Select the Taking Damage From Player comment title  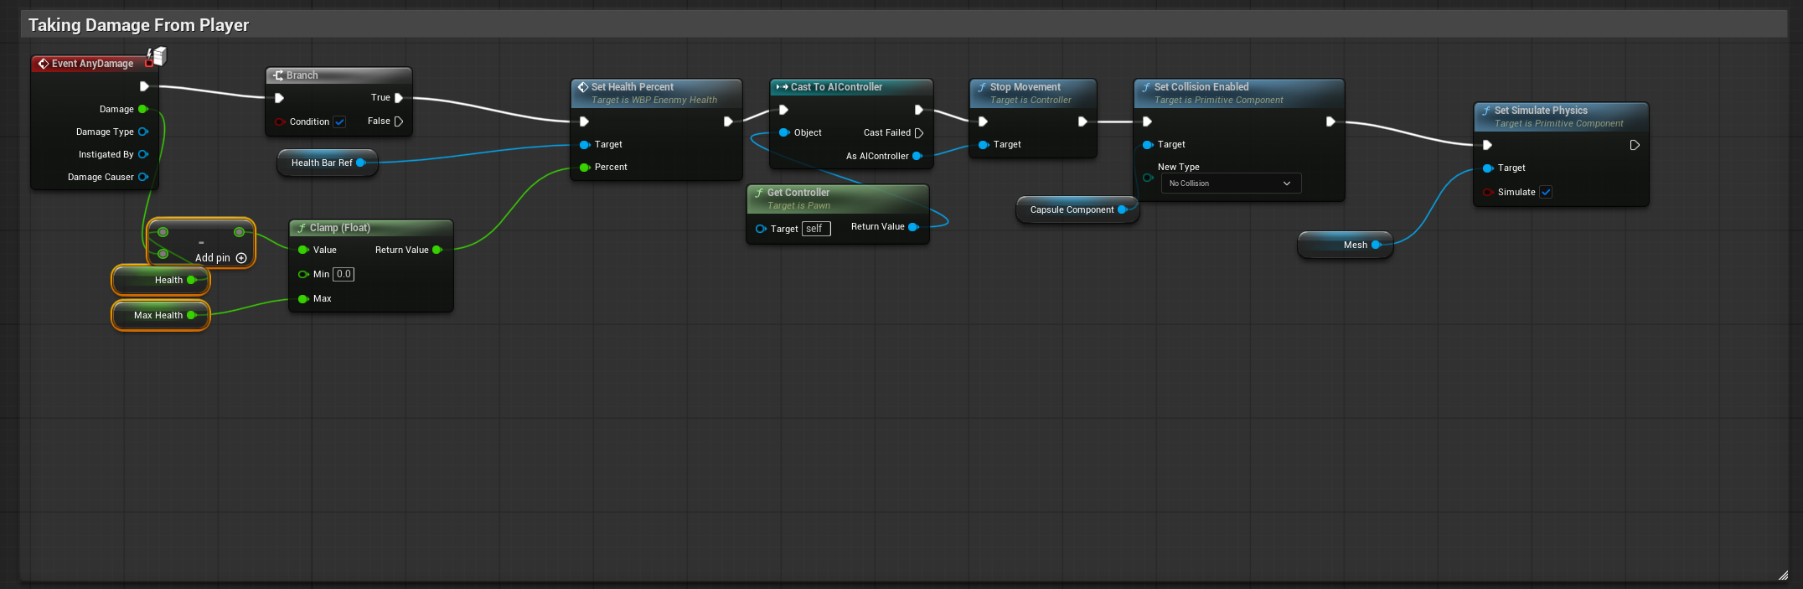[139, 25]
